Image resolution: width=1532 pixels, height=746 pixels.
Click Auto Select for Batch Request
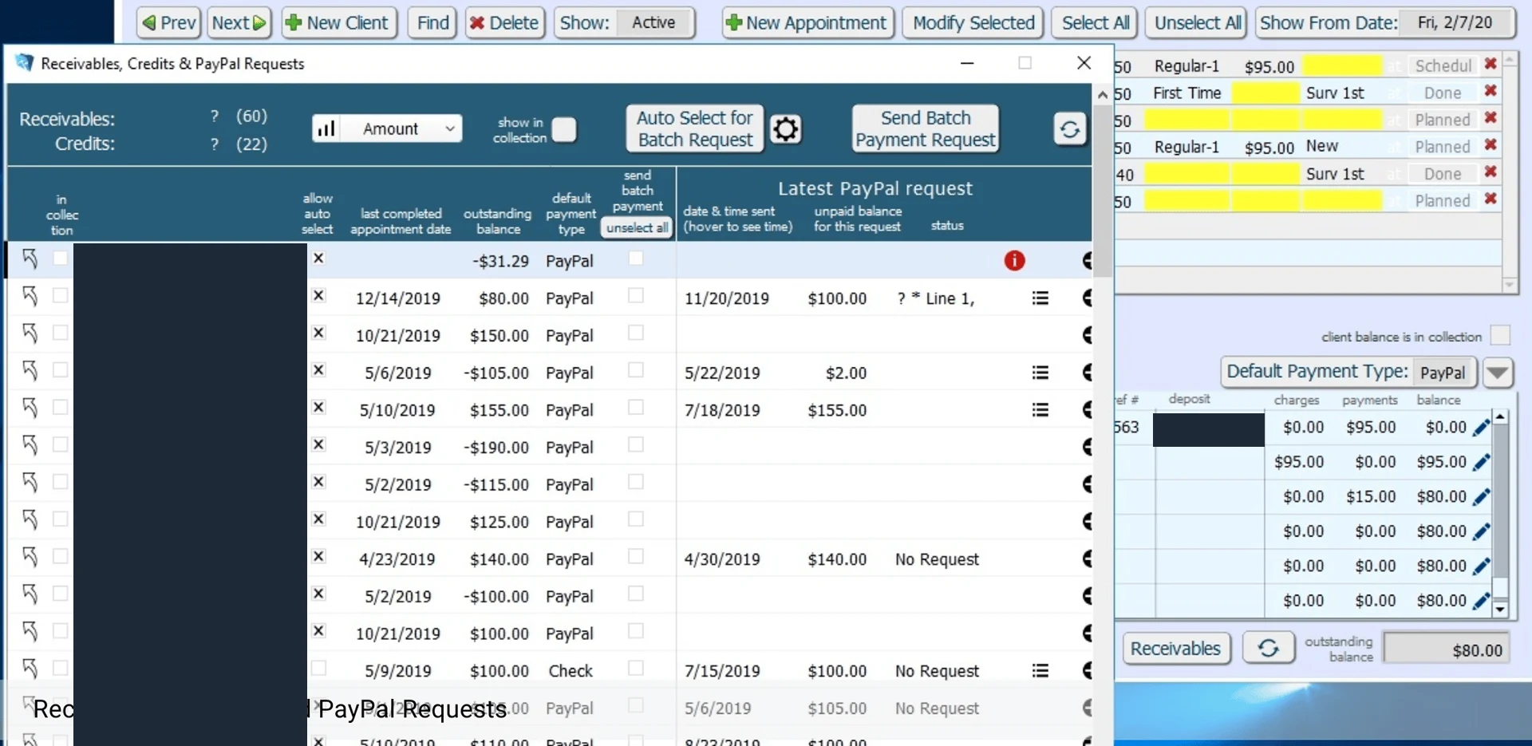(x=694, y=128)
